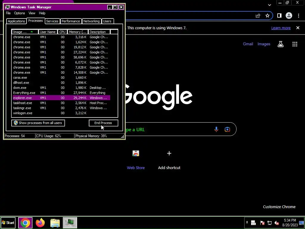Search by image with the camera icon
305x229 pixels.
point(227,129)
